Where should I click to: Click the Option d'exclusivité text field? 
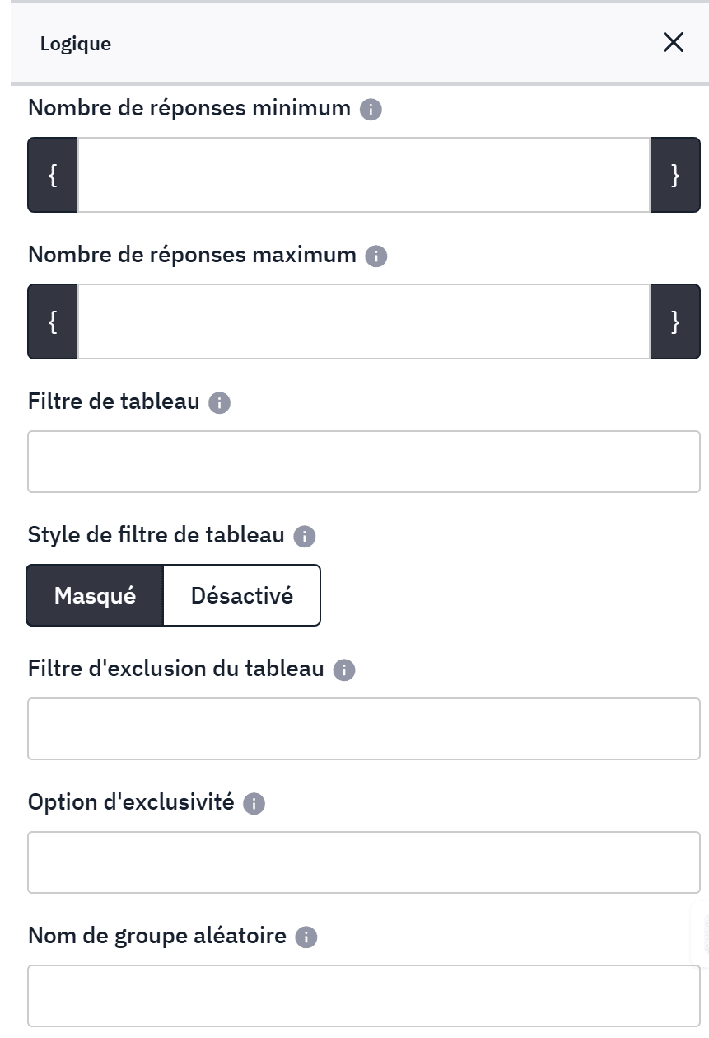click(x=363, y=862)
